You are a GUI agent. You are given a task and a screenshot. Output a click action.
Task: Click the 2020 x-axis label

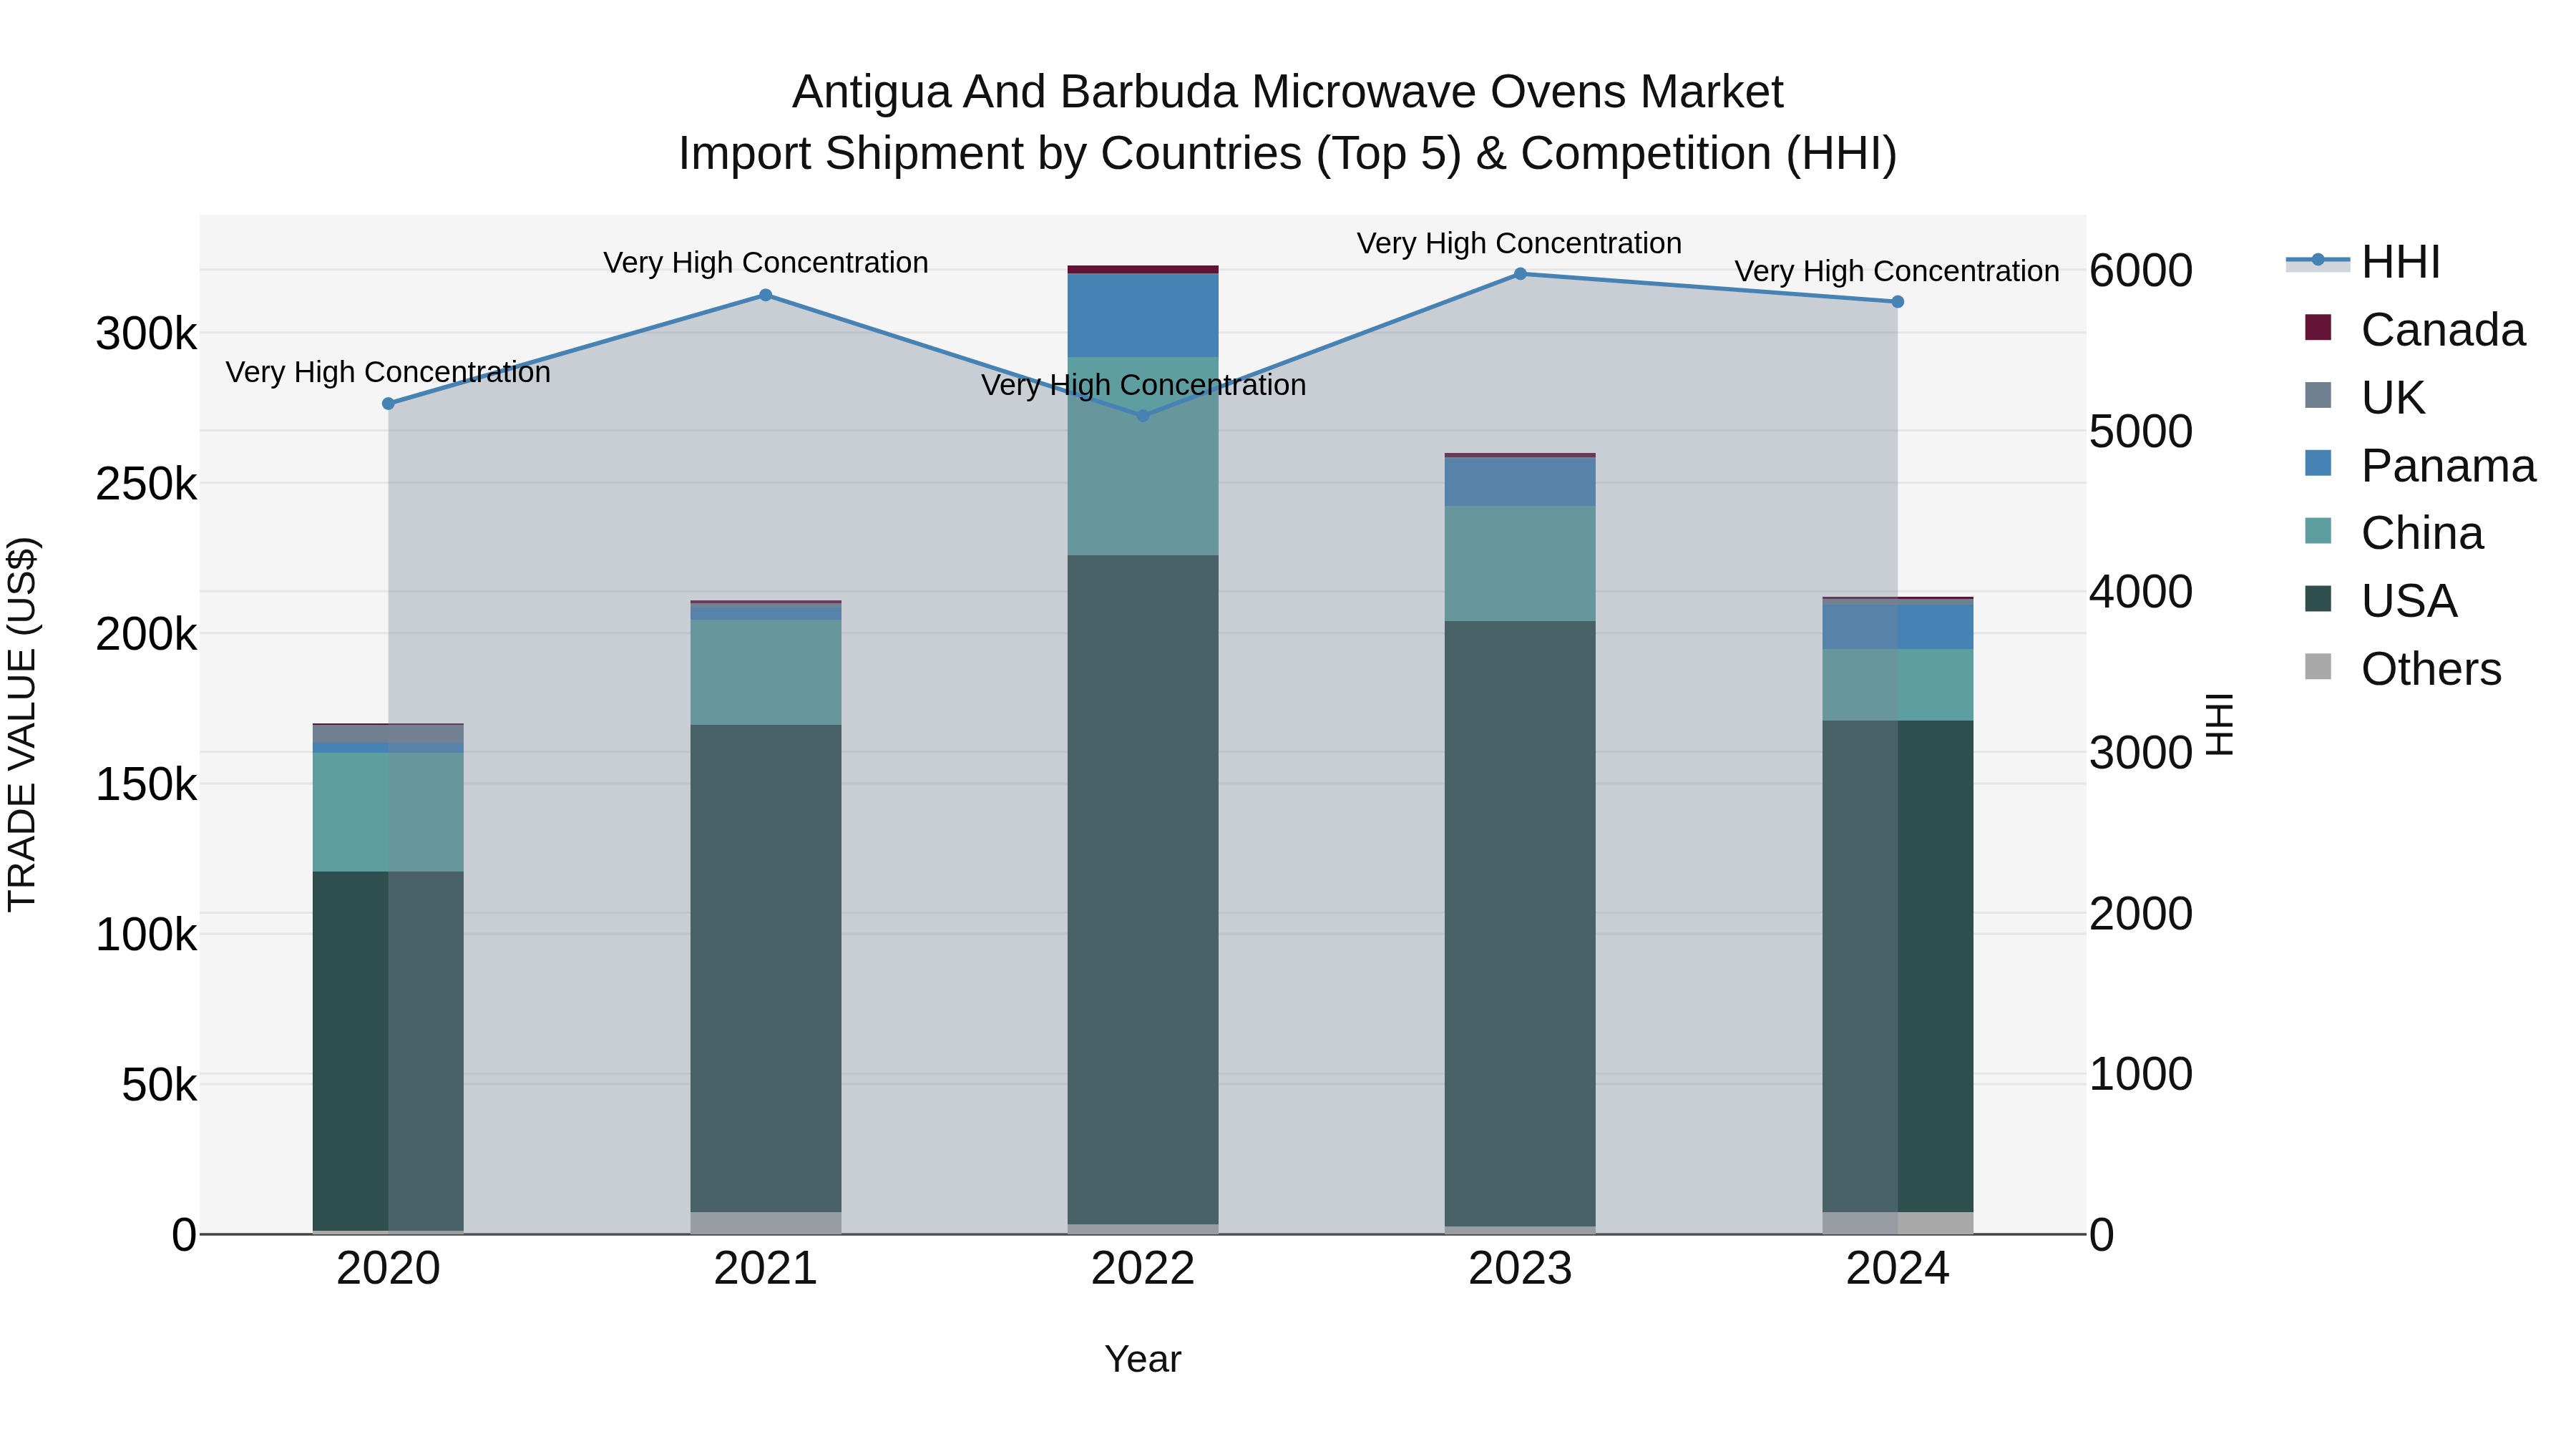[388, 1269]
